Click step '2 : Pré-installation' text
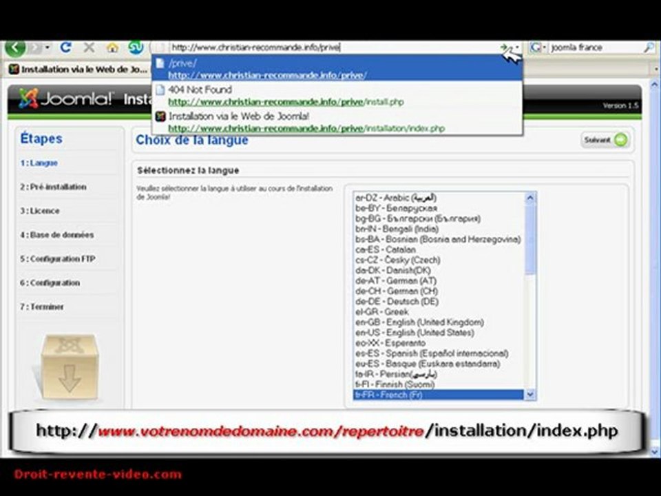 click(53, 187)
